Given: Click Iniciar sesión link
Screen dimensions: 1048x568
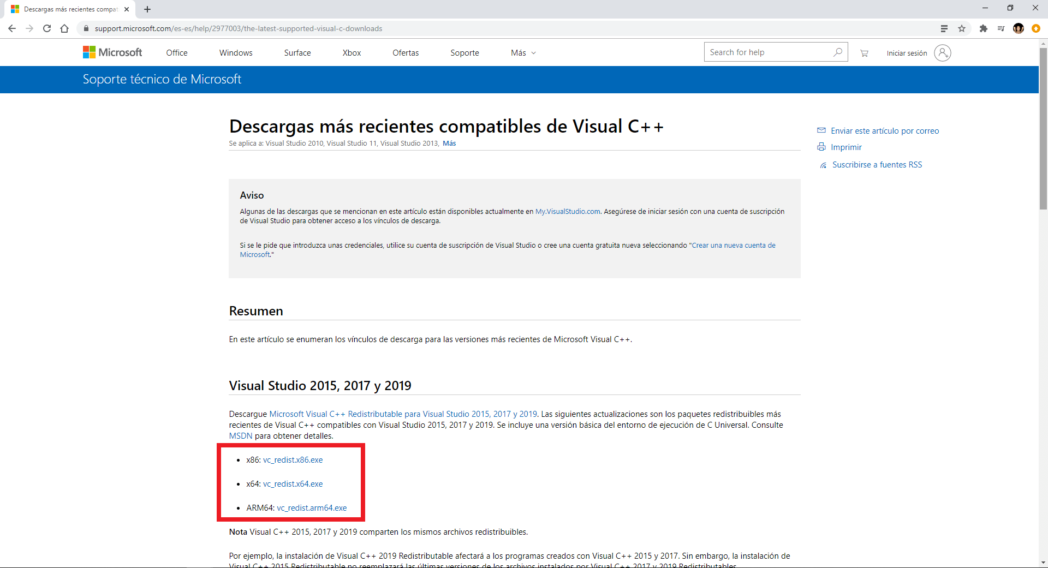Looking at the screenshot, I should 907,53.
